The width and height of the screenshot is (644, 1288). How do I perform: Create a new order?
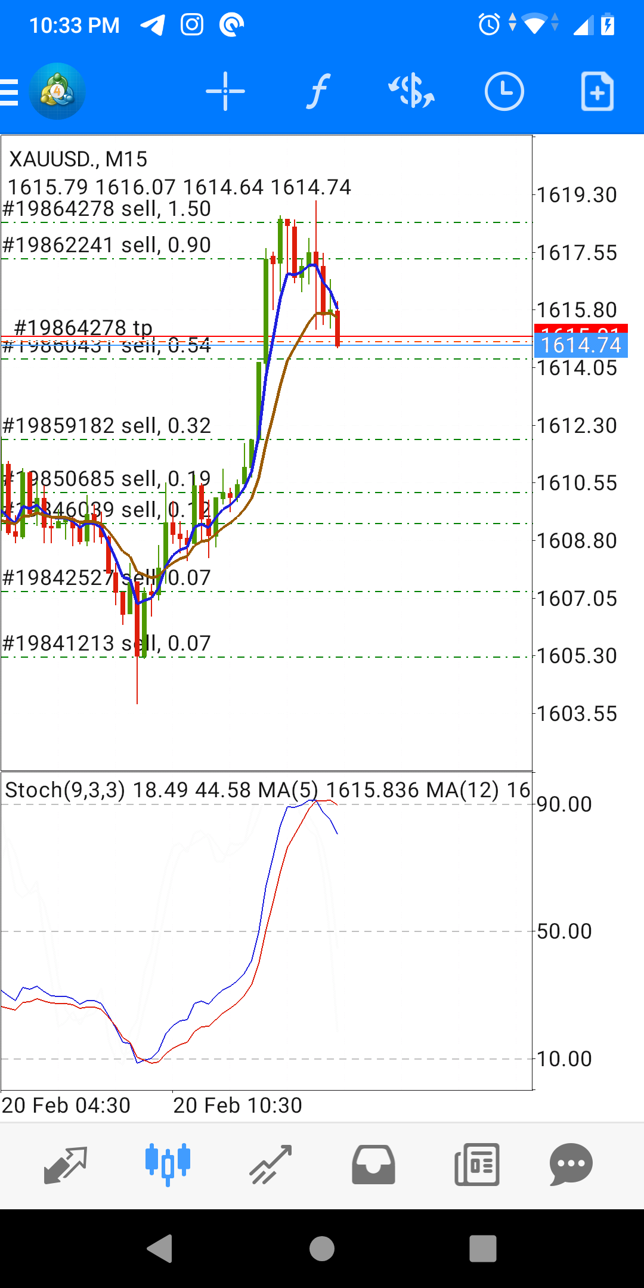coord(597,91)
